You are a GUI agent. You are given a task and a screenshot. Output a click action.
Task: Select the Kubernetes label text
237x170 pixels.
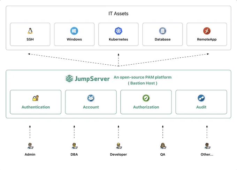point(118,39)
